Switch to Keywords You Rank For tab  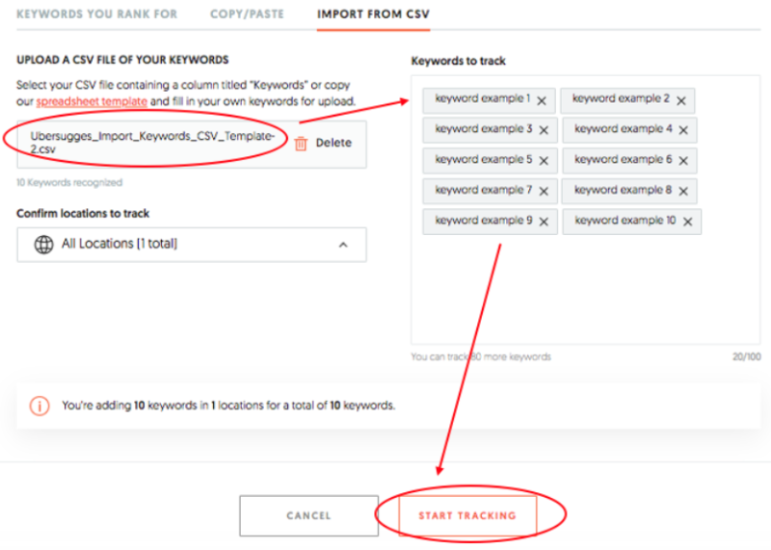[96, 14]
